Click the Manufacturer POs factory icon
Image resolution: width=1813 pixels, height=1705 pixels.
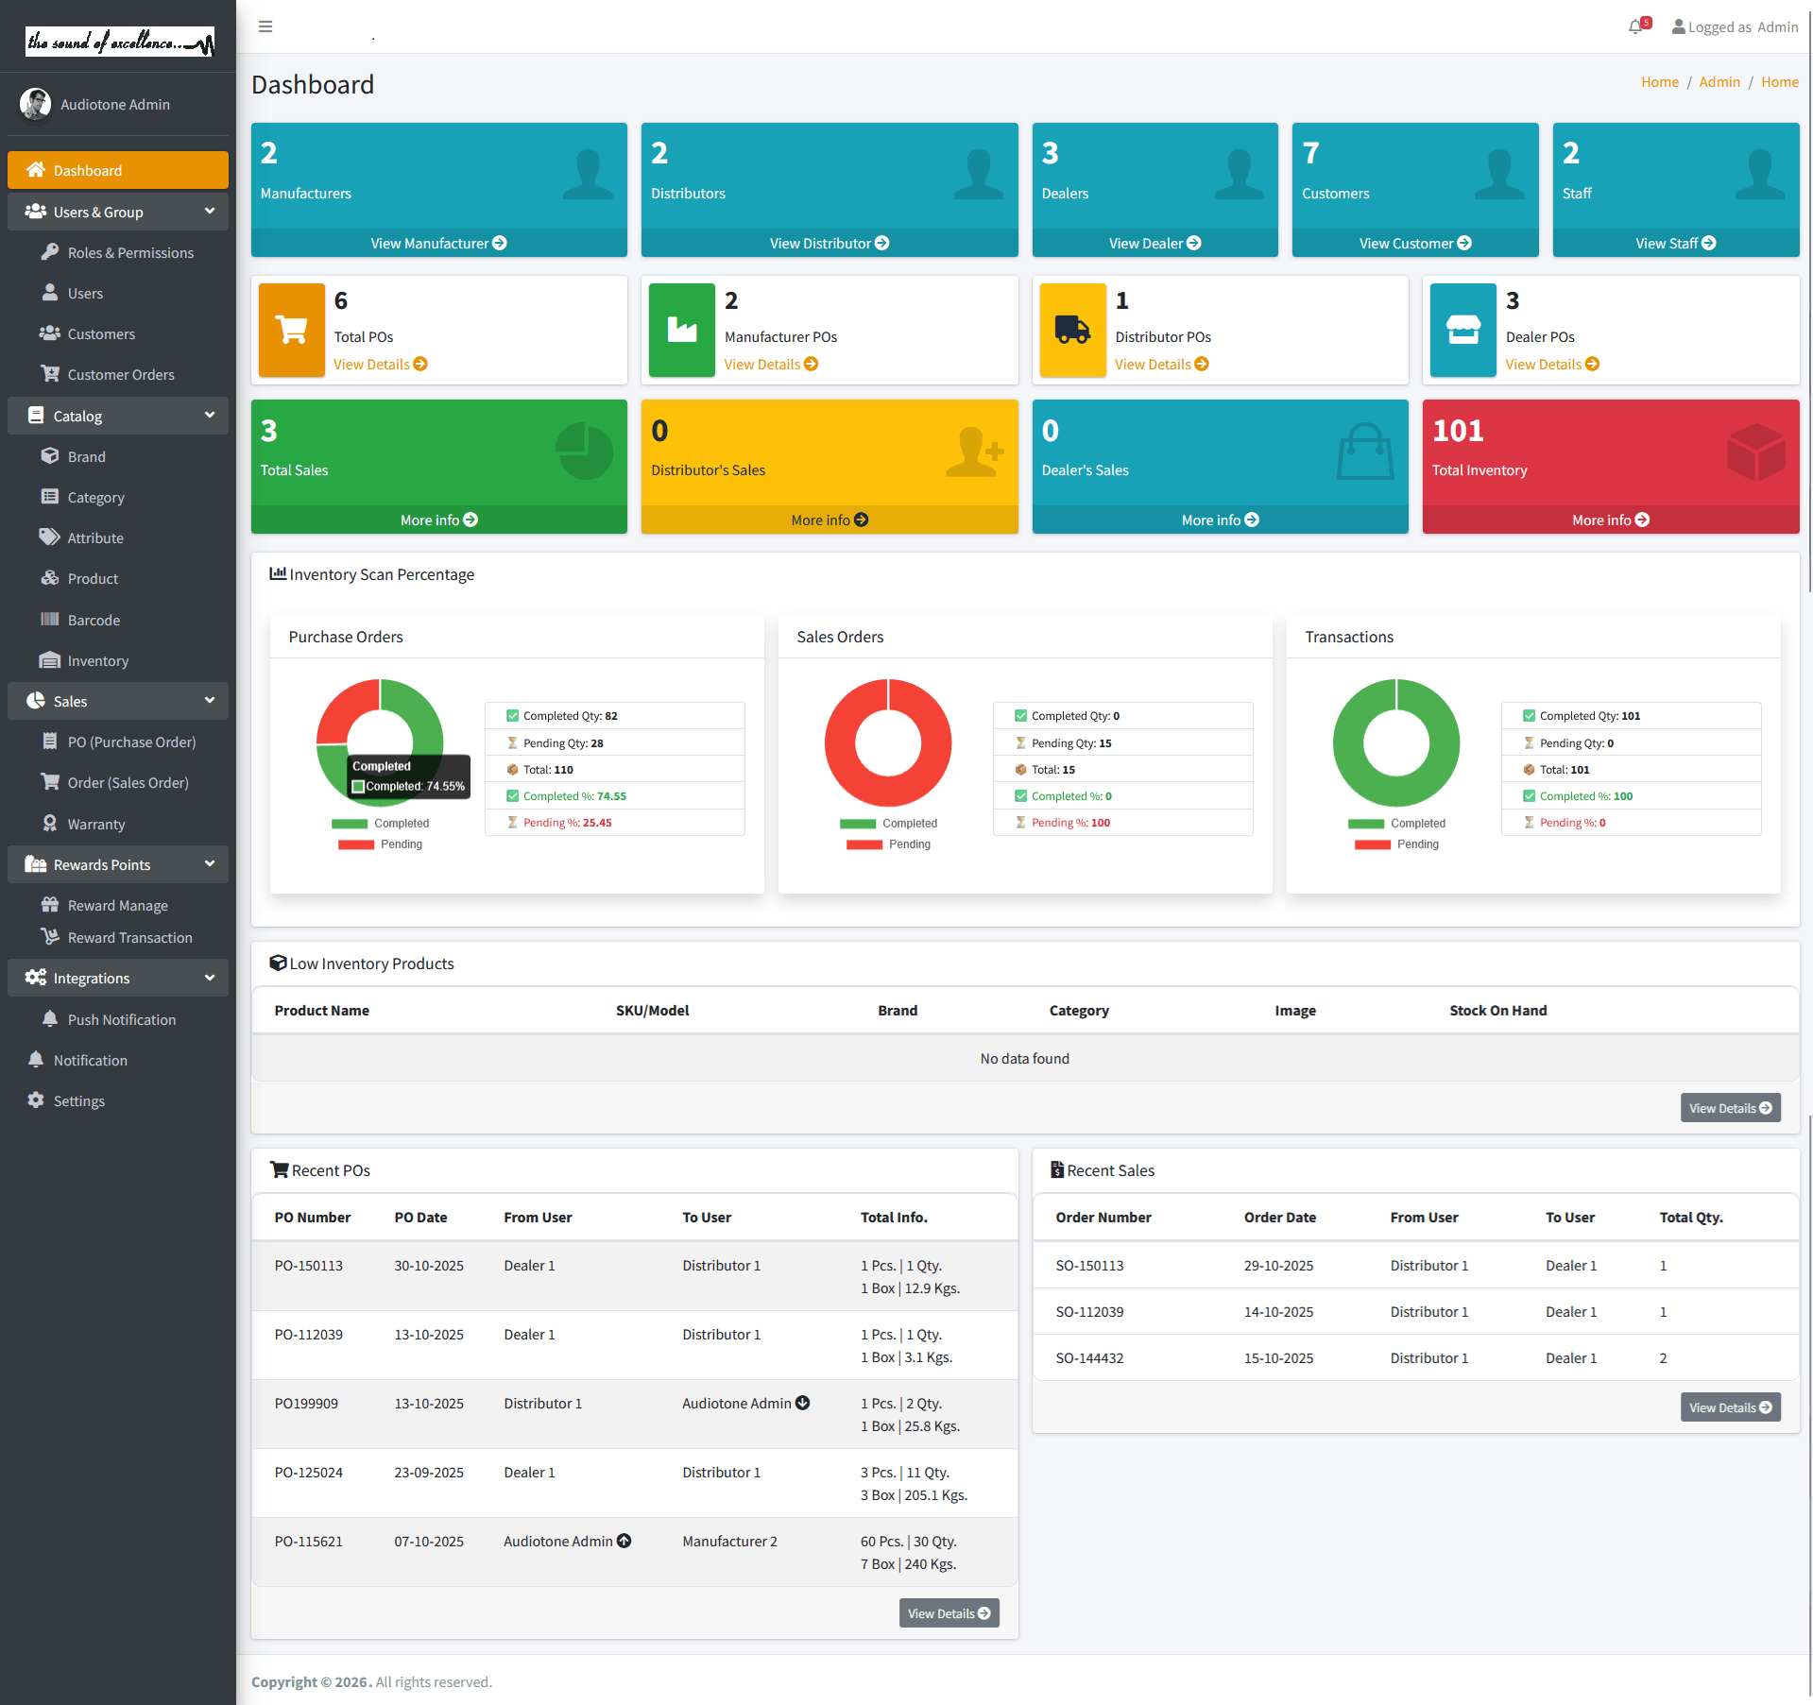click(x=682, y=330)
